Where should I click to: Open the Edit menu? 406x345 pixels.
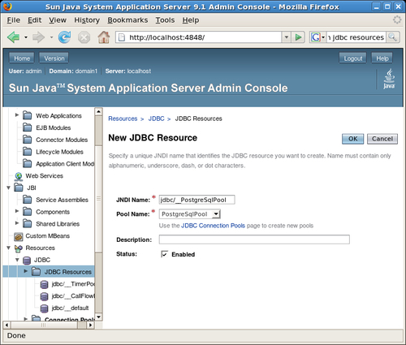click(x=34, y=20)
